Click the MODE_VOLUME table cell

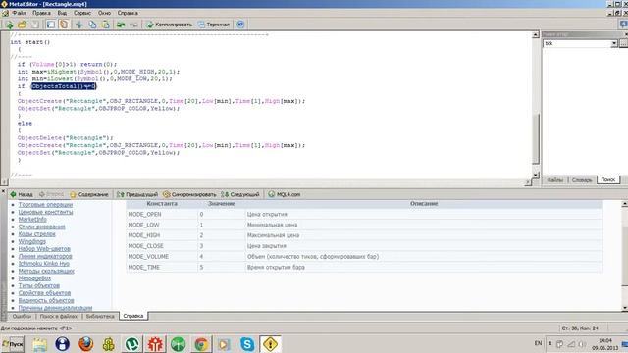click(161, 257)
